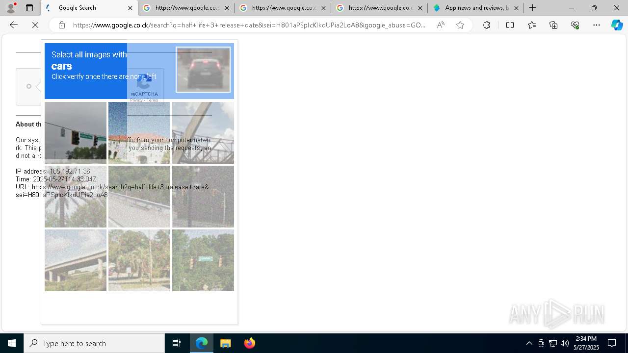Select the red-roofed building captcha tile

139,133
